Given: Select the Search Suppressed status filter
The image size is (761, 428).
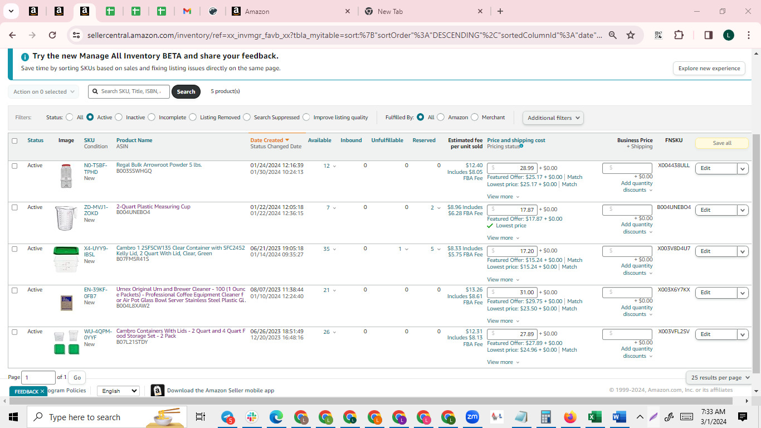Looking at the screenshot, I should (x=247, y=118).
